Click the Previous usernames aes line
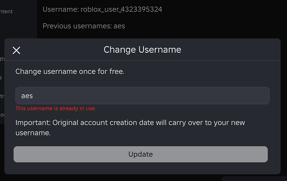The height and width of the screenshot is (181, 287). [84, 26]
